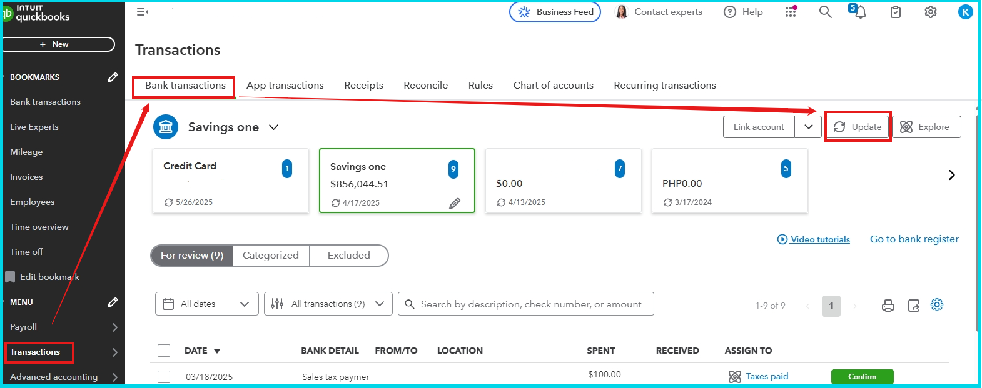Open the settings gear in header
Image resolution: width=982 pixels, height=388 pixels.
click(931, 12)
